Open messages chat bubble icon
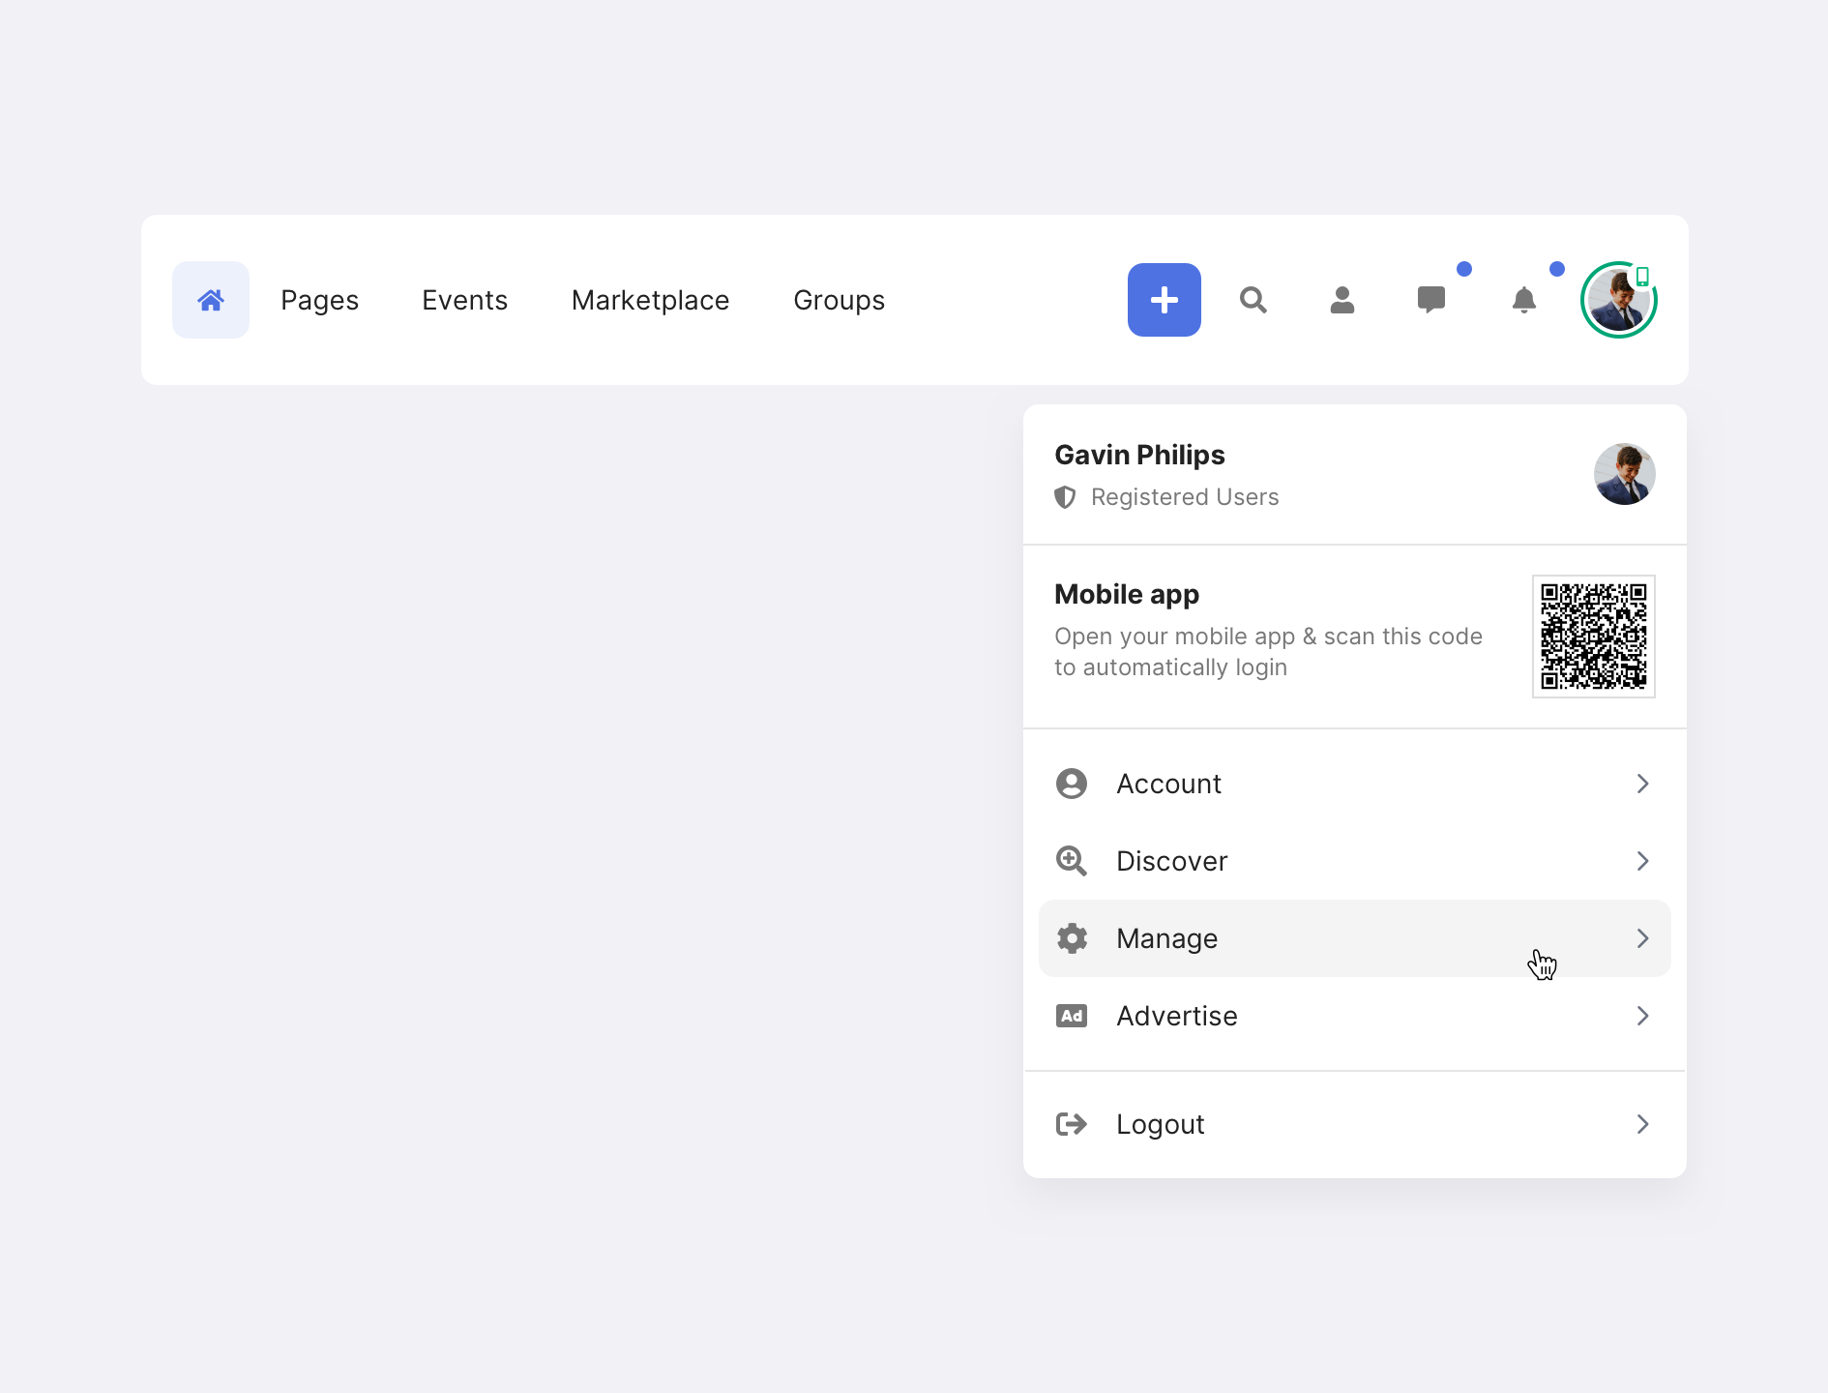1828x1393 pixels. pyautogui.click(x=1430, y=300)
